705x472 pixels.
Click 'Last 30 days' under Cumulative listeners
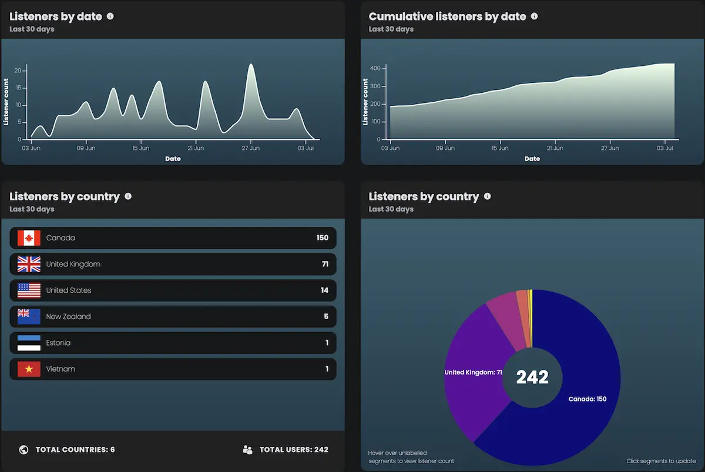point(391,29)
